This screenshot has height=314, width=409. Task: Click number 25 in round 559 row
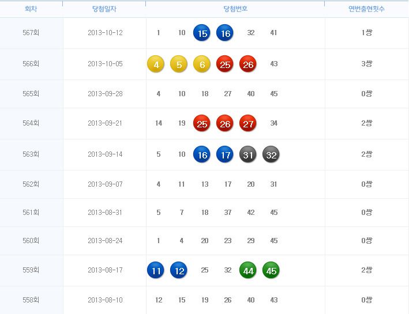pos(205,270)
